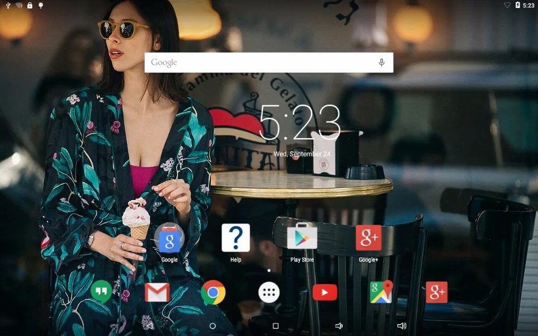538x336 pixels.
Task: Tap the Android debug notification icon
Action: pyautogui.click(x=41, y=5)
